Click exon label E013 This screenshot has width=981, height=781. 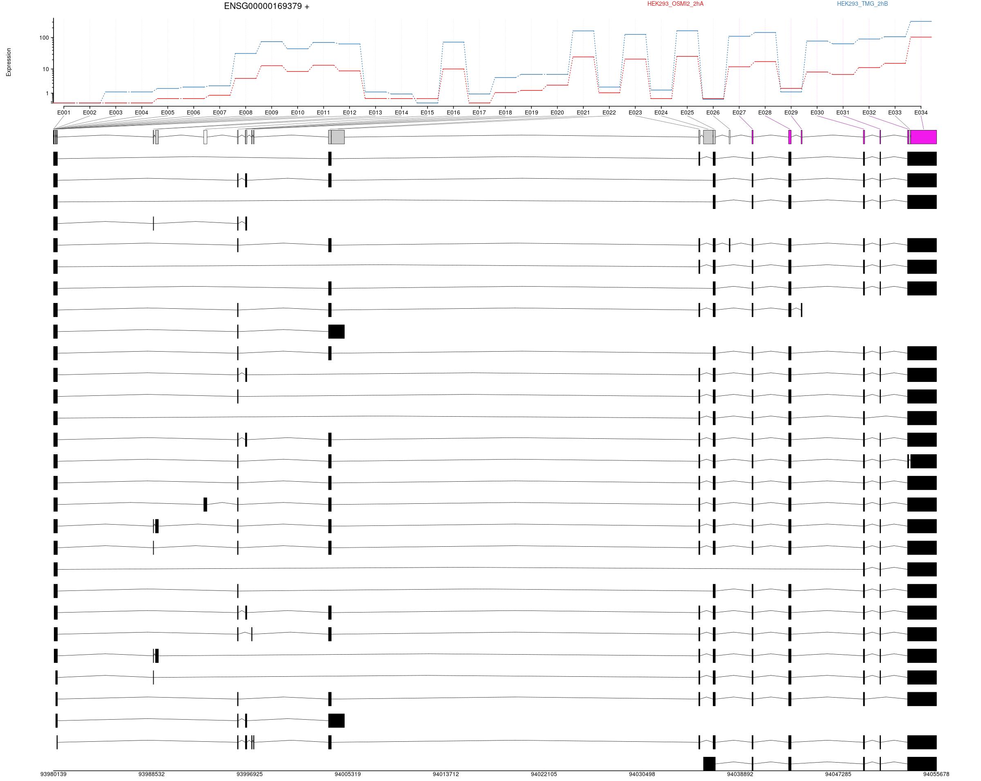375,112
